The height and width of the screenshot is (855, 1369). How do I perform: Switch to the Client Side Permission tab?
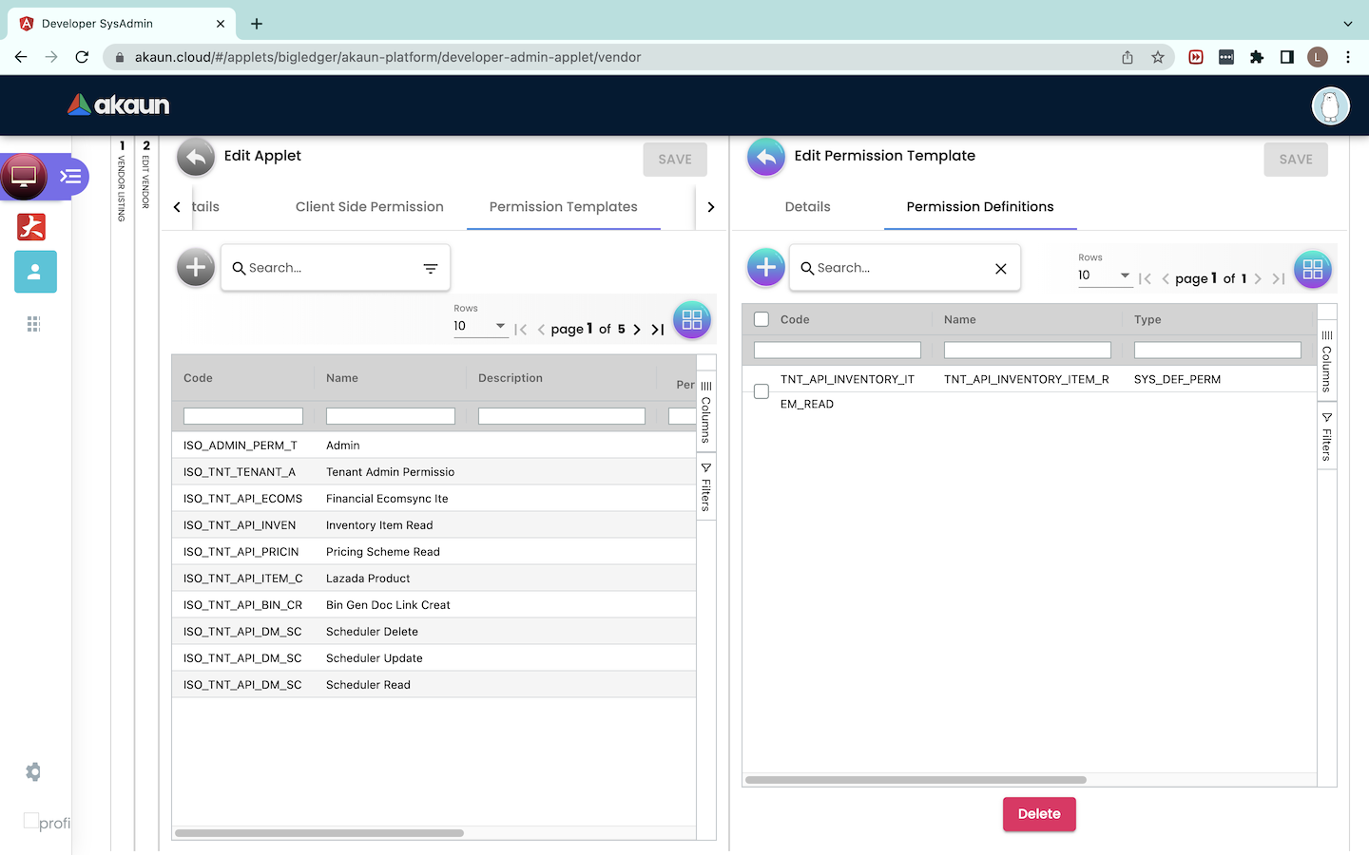[369, 207]
